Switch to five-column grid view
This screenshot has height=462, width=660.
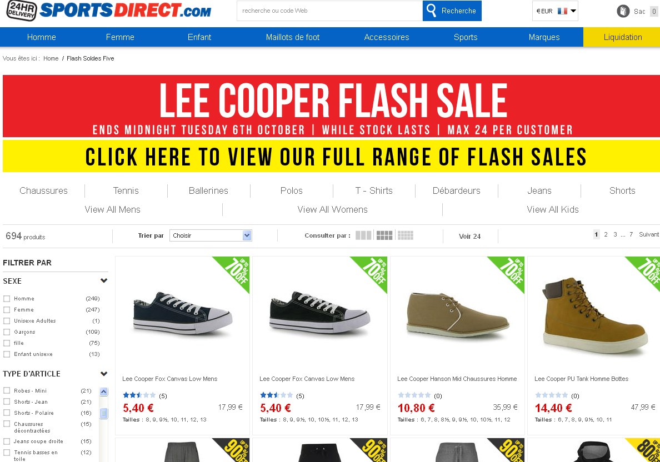tap(406, 235)
